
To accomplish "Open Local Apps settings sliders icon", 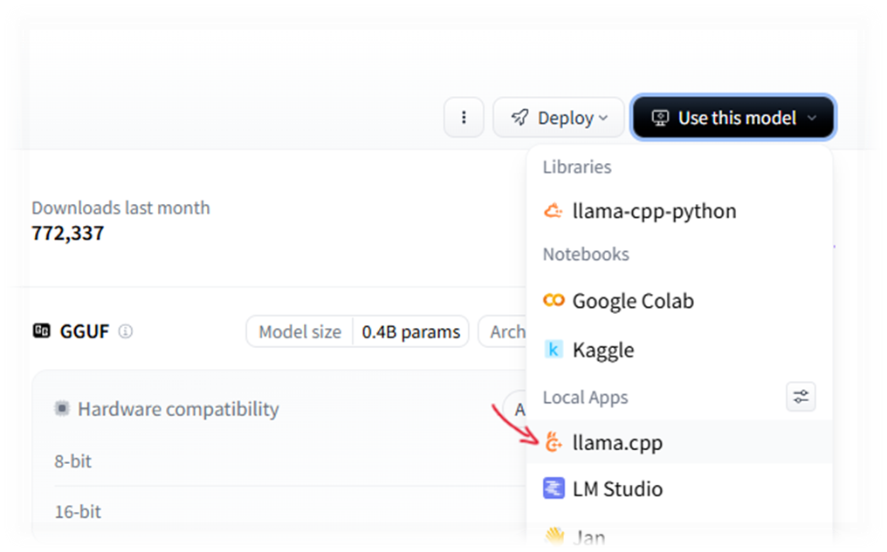I will [x=801, y=398].
